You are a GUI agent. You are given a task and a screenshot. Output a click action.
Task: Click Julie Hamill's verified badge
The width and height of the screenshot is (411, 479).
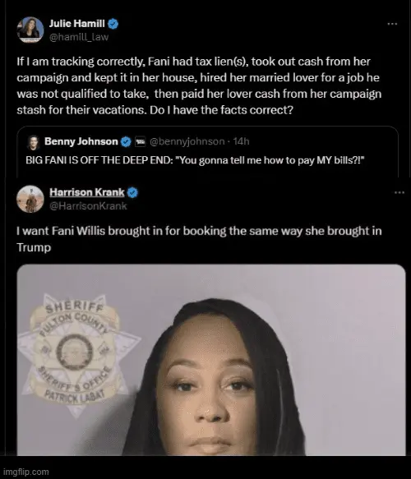point(113,24)
